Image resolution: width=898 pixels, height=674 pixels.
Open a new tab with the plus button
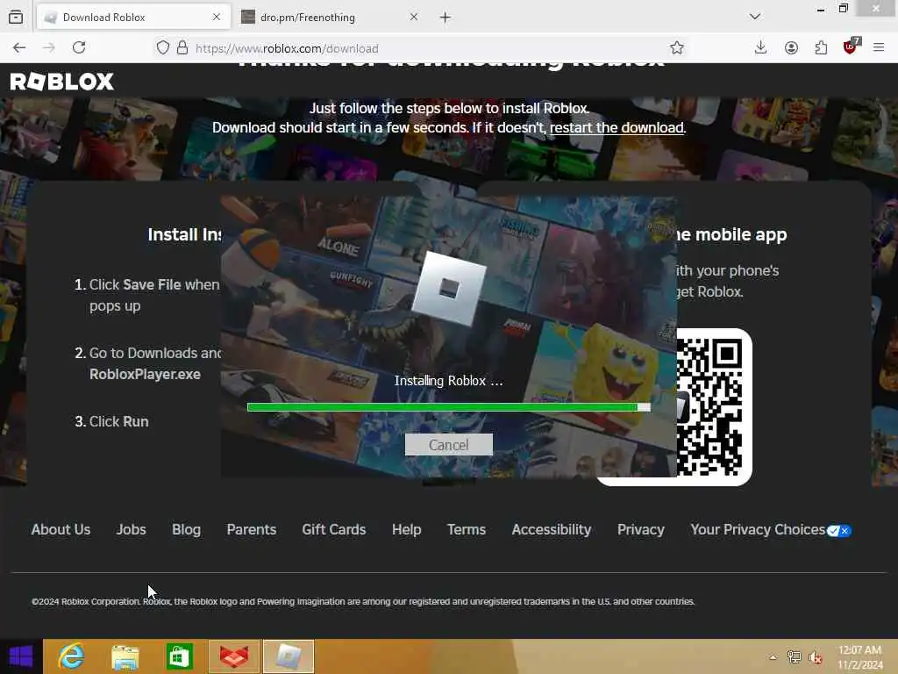click(445, 18)
